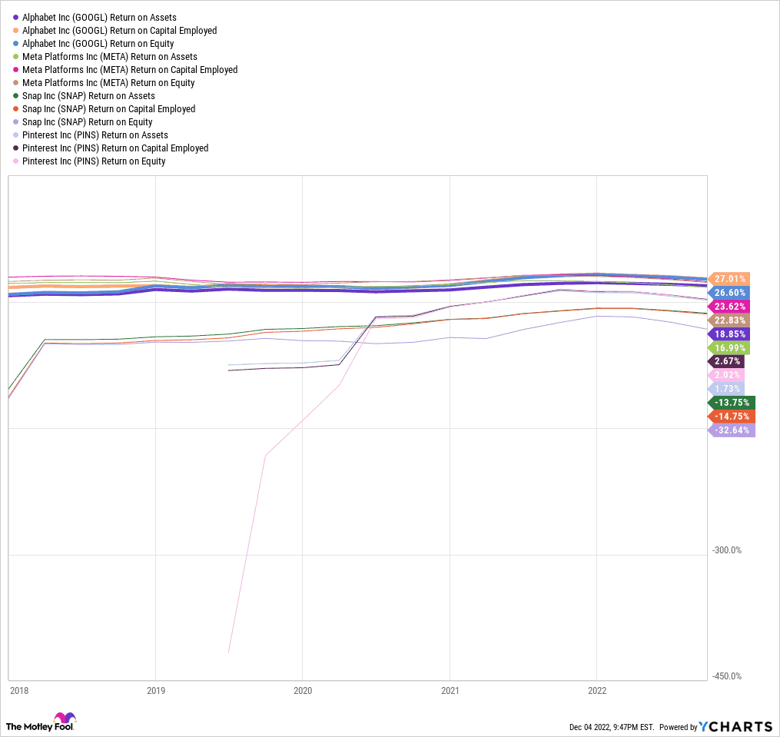Select Meta Platforms Inc (META) Return on Assets legend
Viewport: 780px width, 737px height.
(x=109, y=57)
